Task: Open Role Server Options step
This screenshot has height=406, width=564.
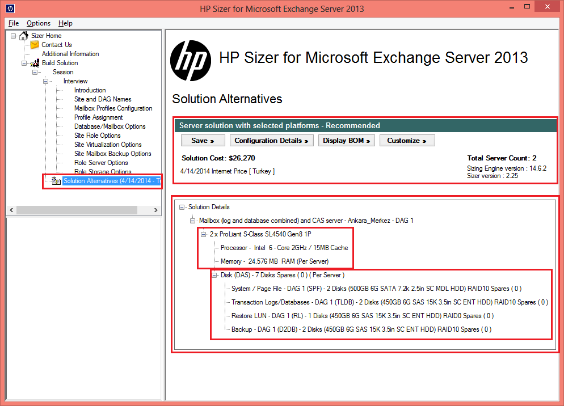Action: coord(101,163)
